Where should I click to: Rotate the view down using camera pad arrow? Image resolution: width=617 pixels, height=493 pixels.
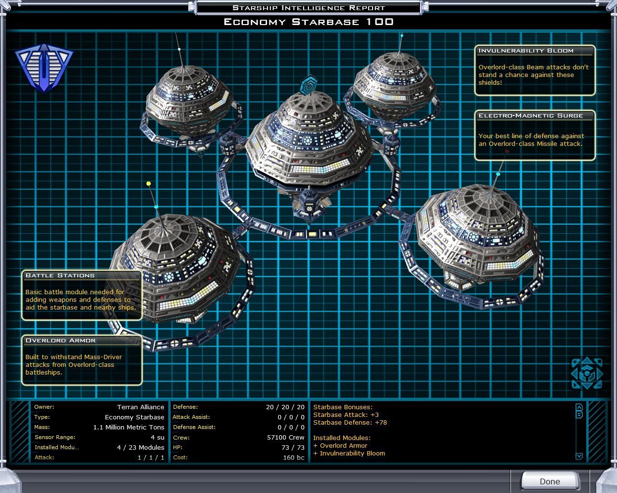click(x=587, y=385)
